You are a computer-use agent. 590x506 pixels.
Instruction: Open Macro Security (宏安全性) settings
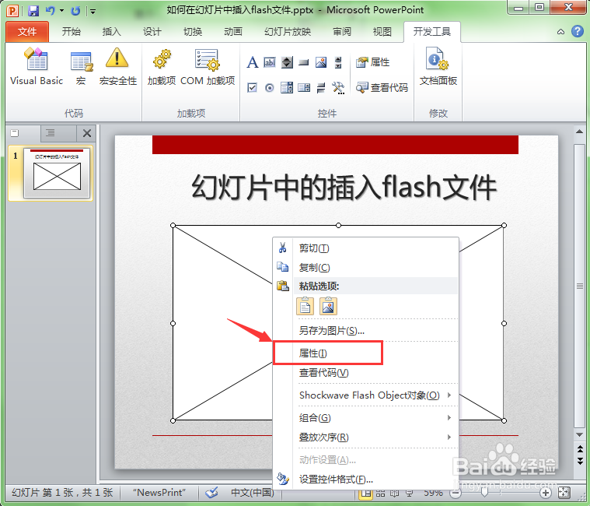118,67
